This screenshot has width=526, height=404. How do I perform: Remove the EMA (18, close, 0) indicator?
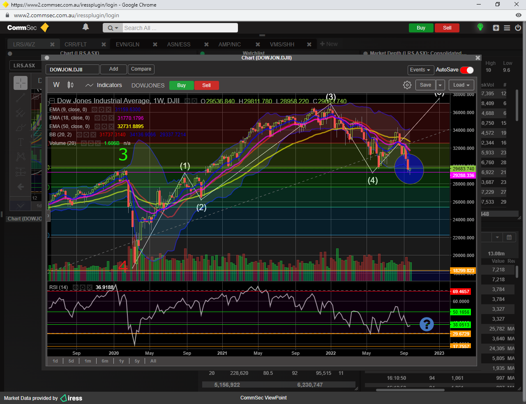[x=111, y=118]
